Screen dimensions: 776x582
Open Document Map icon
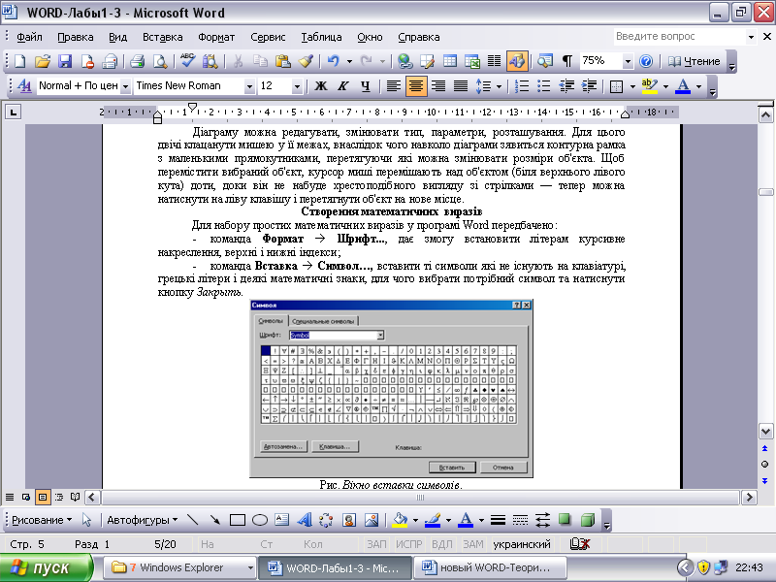click(x=545, y=61)
